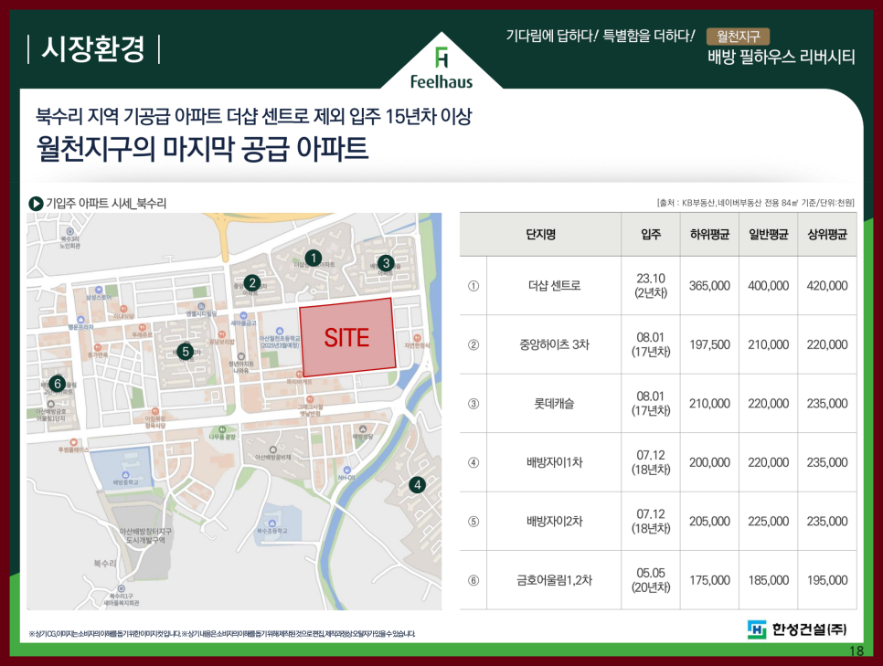Image resolution: width=883 pixels, height=666 pixels.
Task: Click the 365,000 value cell
Action: coord(709,285)
